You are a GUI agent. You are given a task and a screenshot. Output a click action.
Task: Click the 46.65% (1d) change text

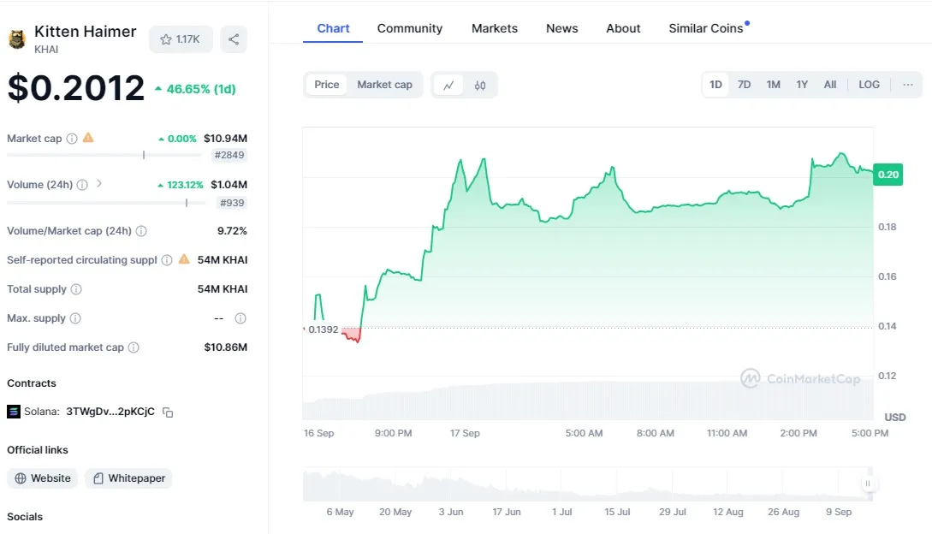point(201,89)
